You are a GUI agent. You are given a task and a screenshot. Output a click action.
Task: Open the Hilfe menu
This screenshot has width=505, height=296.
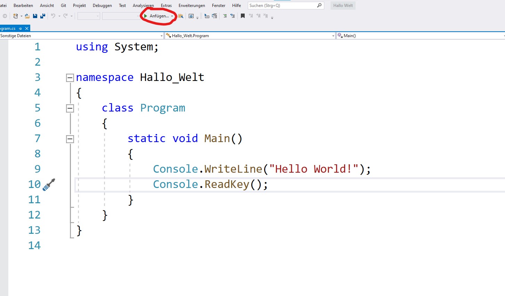(237, 6)
